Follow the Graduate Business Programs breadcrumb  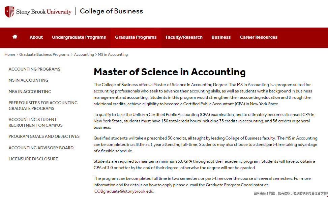pyautogui.click(x=44, y=54)
